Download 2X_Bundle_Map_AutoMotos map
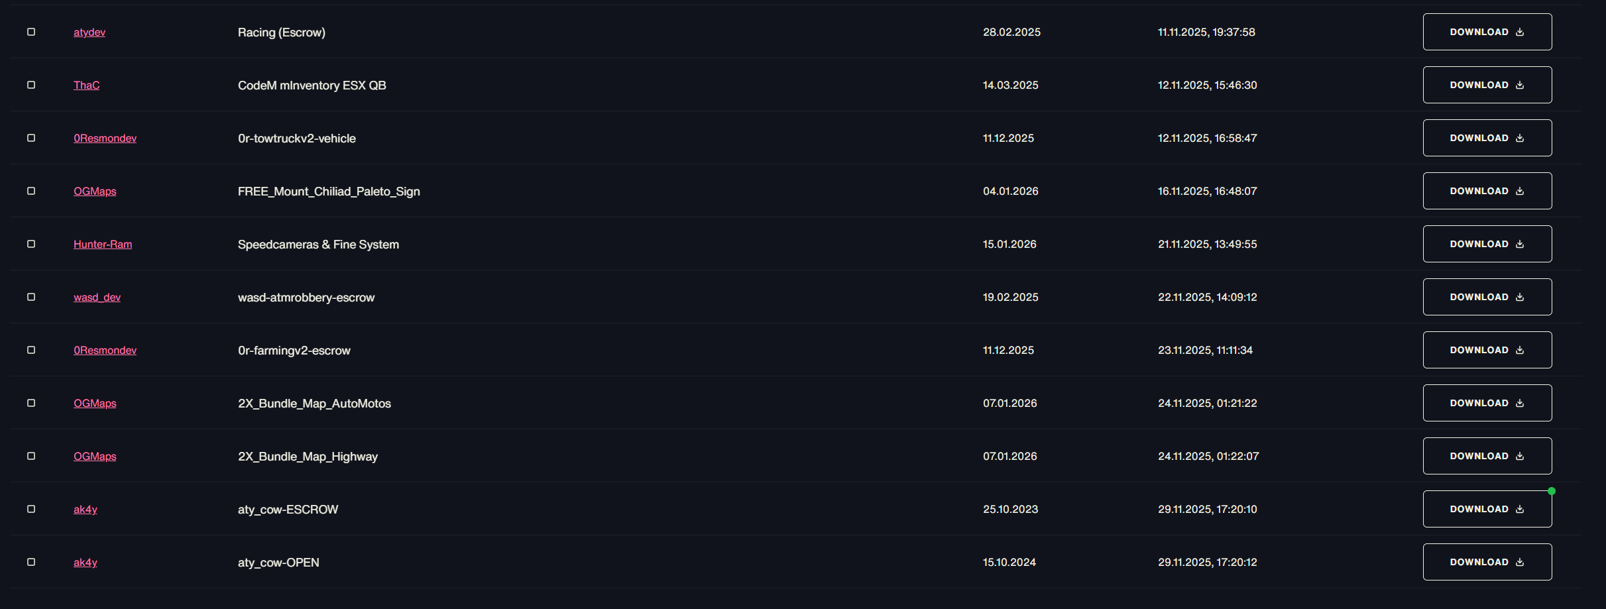The height and width of the screenshot is (609, 1606). click(x=1487, y=403)
